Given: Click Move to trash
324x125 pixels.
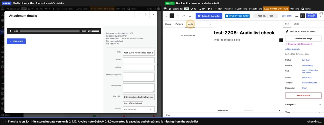Looking at the screenshot, I should pyautogui.click(x=303, y=96).
